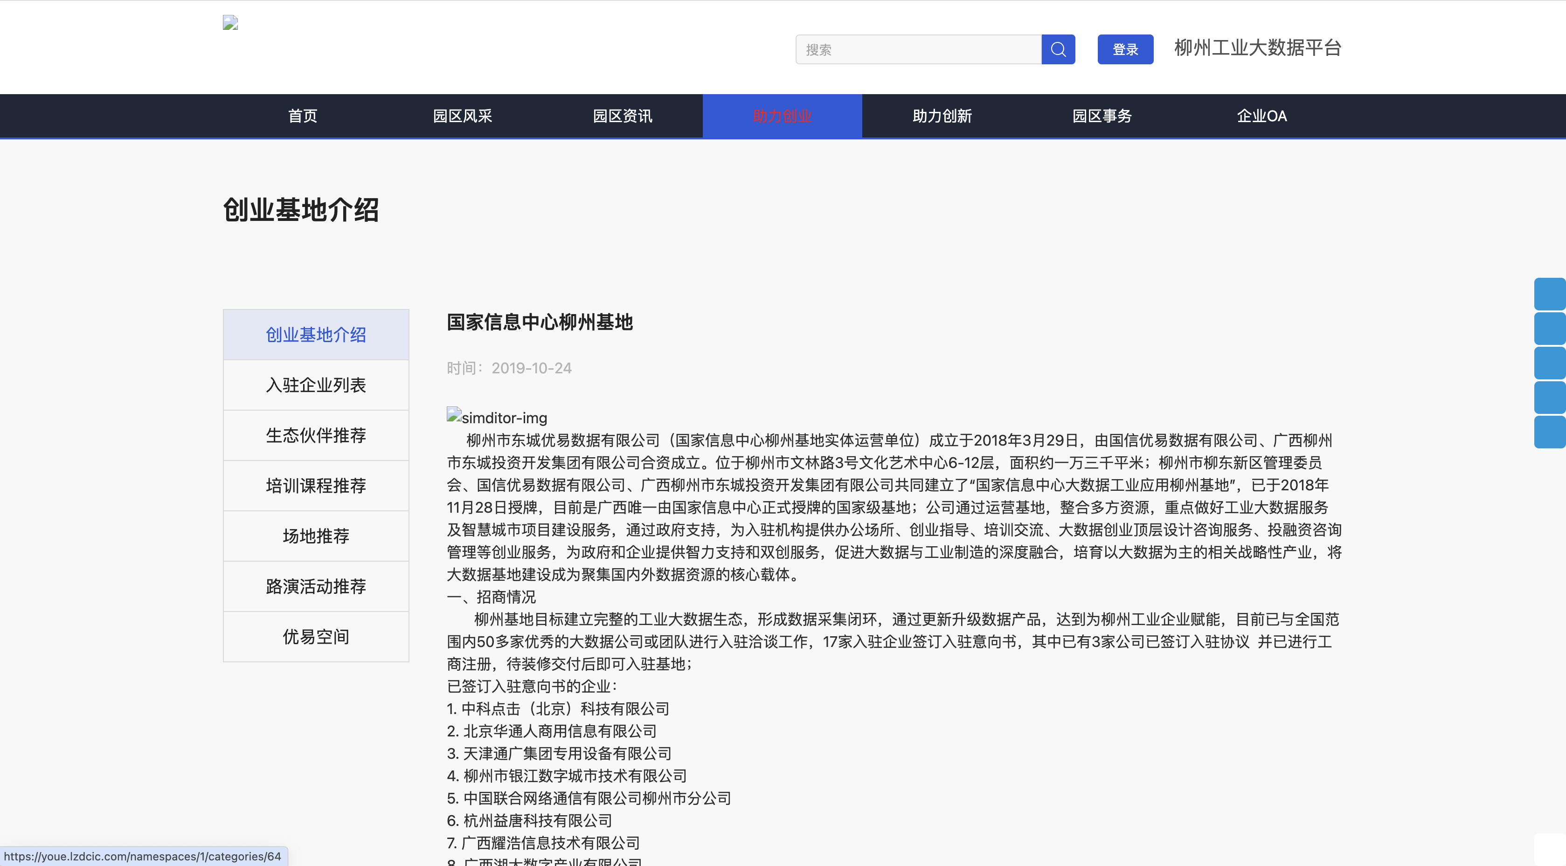
Task: Open the 企业OA nav item
Action: pos(1262,116)
